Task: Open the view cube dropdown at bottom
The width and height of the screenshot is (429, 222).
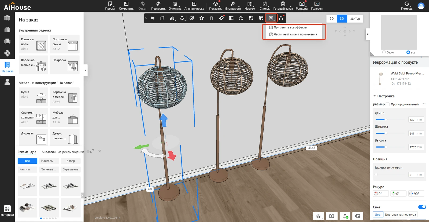Action: pos(319,216)
